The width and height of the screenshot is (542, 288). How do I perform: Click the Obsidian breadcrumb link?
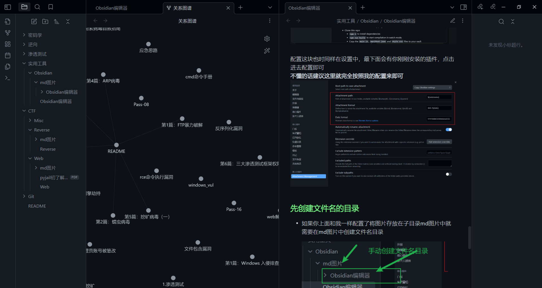[x=369, y=21]
